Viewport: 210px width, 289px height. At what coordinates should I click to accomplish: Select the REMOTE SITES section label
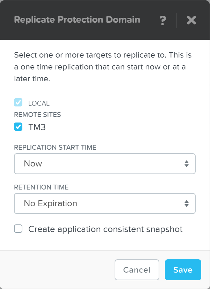coord(37,114)
